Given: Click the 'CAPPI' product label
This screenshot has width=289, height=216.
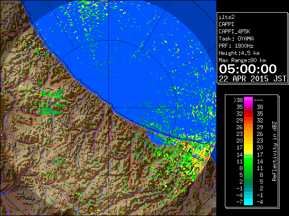Looking at the screenshot, I should point(226,24).
